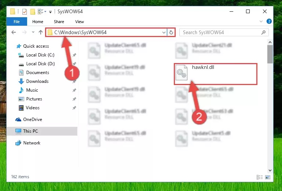
Task: Click the address bar path C:\Windows\SysWOW64
Action: click(x=80, y=32)
